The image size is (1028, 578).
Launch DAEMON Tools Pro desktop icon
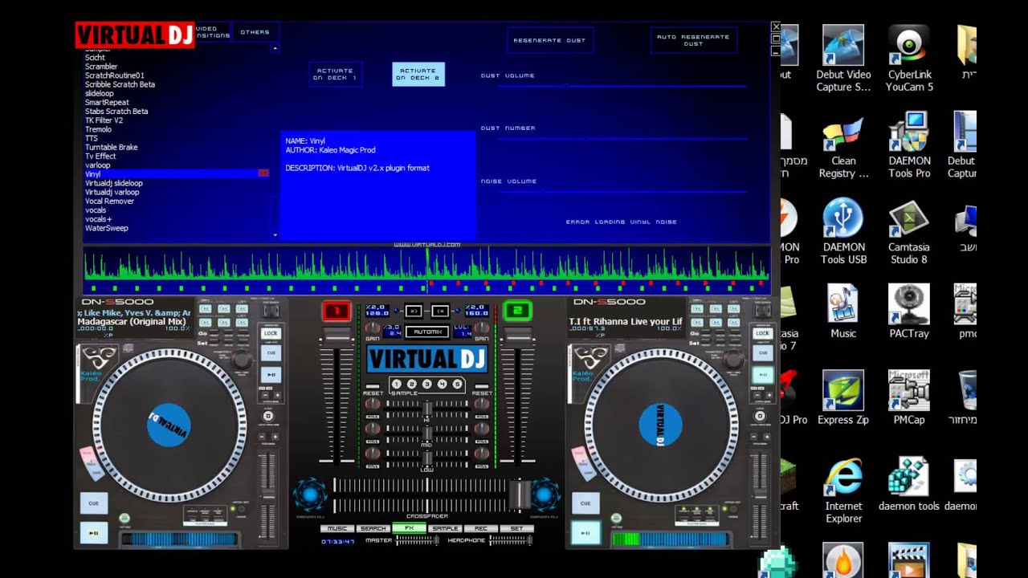(x=909, y=144)
